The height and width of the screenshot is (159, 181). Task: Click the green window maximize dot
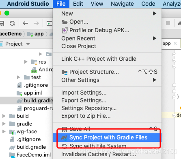7,13
